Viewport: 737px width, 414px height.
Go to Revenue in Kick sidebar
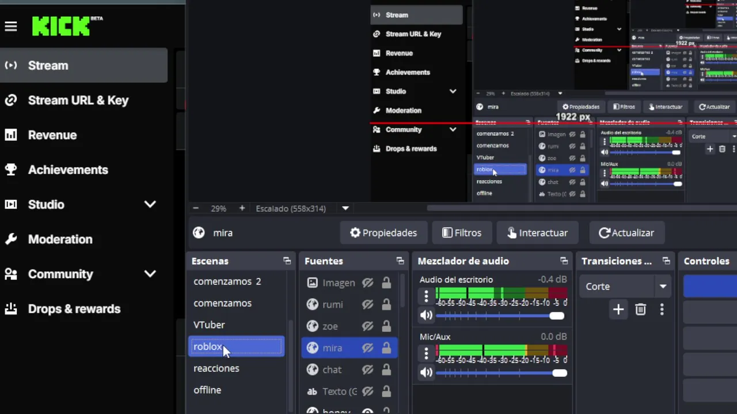[52, 135]
